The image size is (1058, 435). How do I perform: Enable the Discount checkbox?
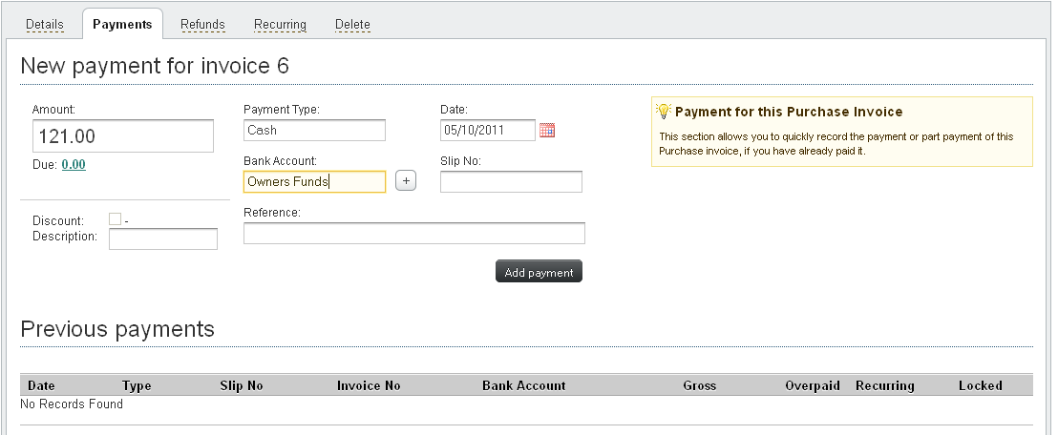(x=115, y=219)
